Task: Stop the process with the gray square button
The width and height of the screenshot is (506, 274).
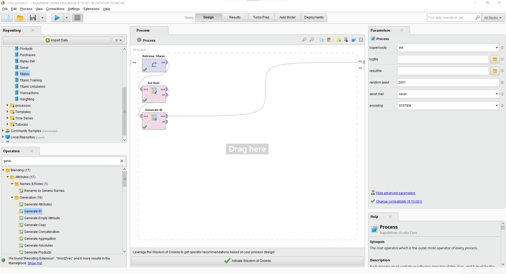Action: coord(77,18)
